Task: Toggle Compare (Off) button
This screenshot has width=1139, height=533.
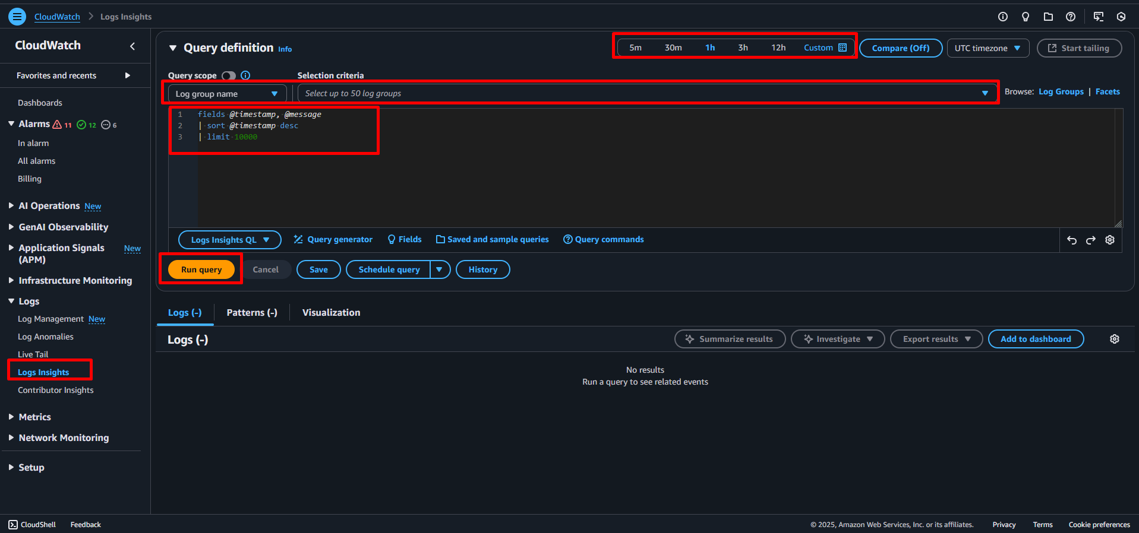Action: tap(900, 48)
